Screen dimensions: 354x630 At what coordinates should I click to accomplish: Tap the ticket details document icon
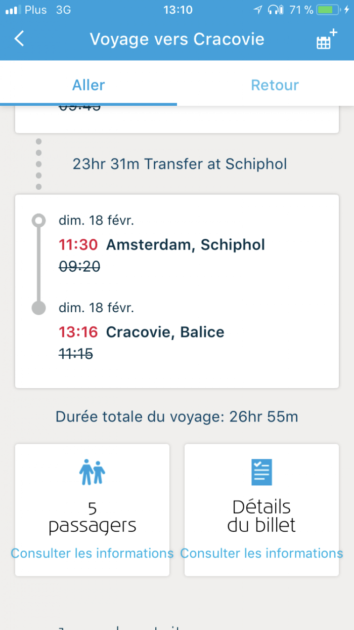coord(261,472)
